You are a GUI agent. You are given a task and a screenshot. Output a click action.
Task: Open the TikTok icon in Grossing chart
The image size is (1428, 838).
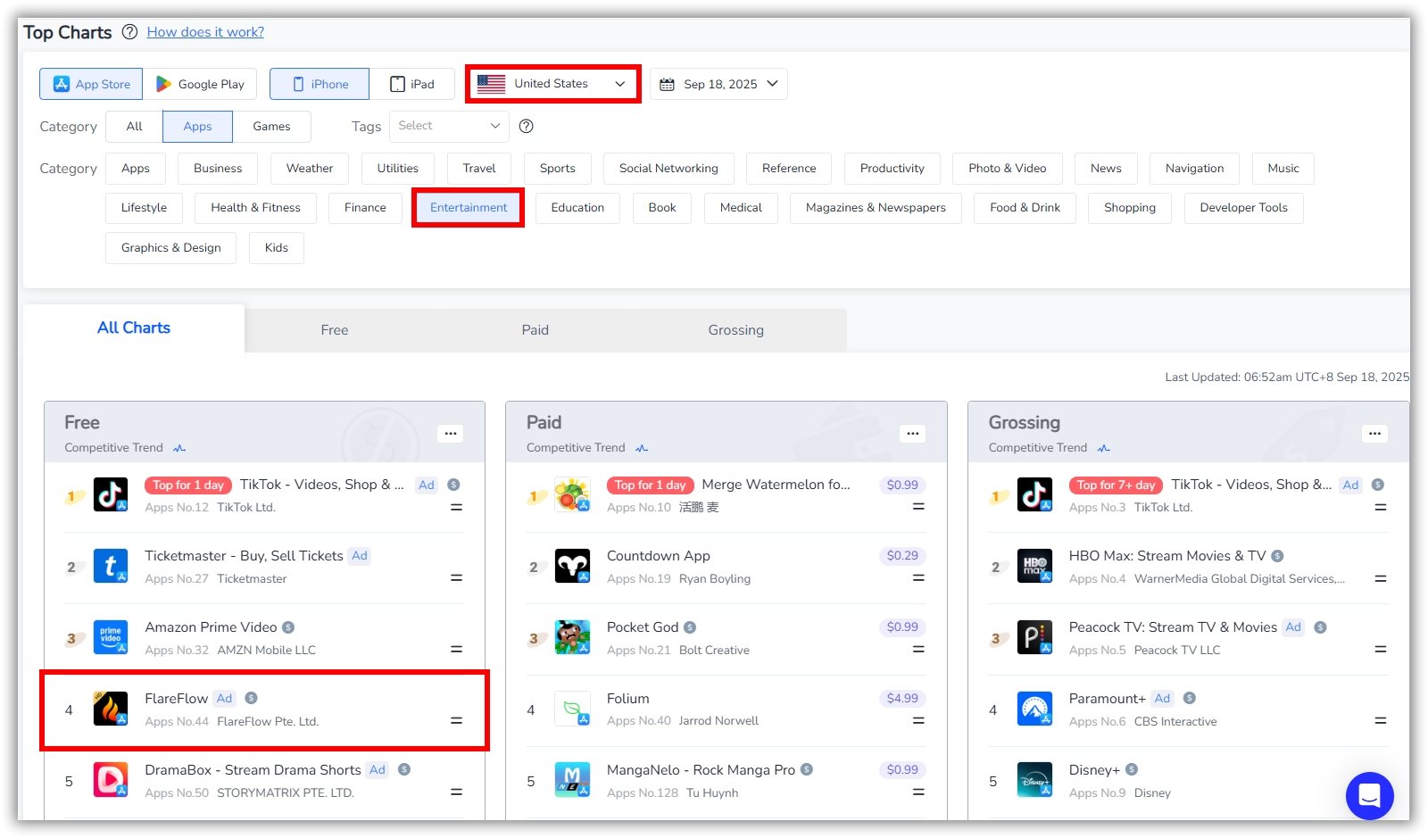pyautogui.click(x=1034, y=494)
